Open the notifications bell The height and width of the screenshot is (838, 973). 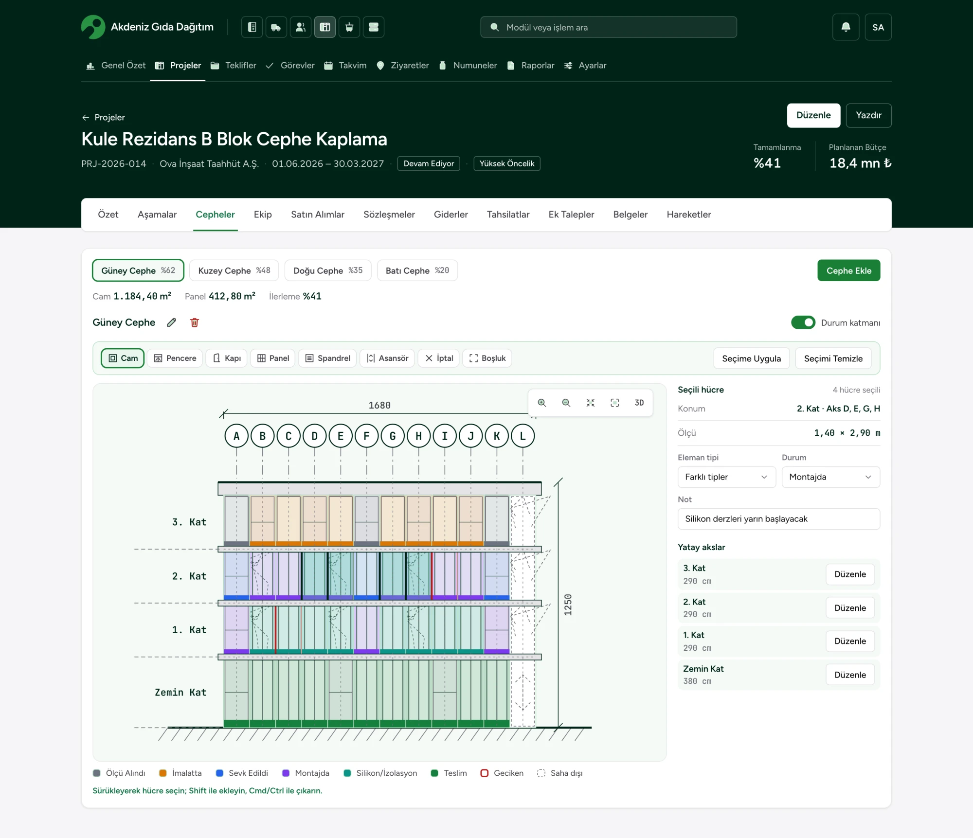click(x=846, y=27)
